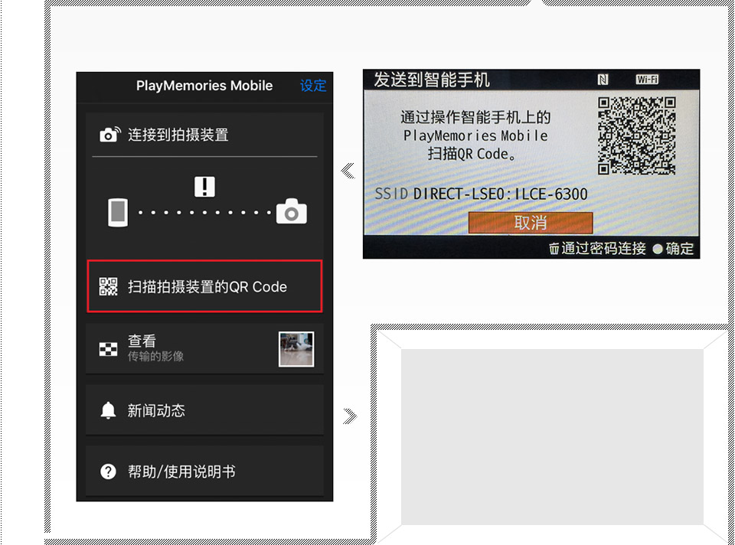Tap the transferred image thumbnail

(296, 349)
